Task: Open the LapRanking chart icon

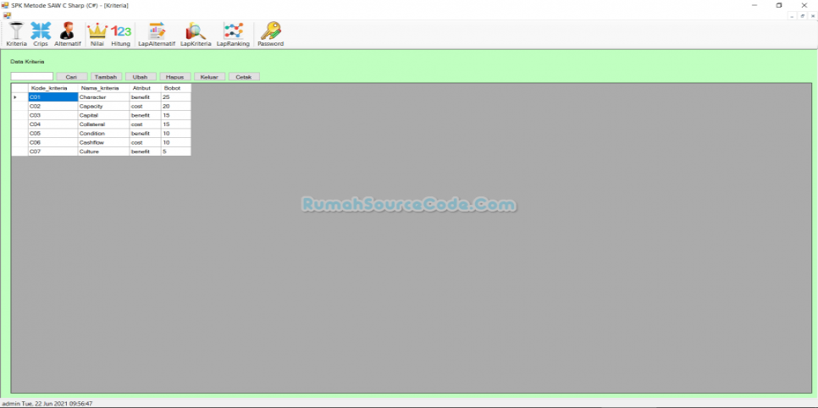Action: coord(233,32)
